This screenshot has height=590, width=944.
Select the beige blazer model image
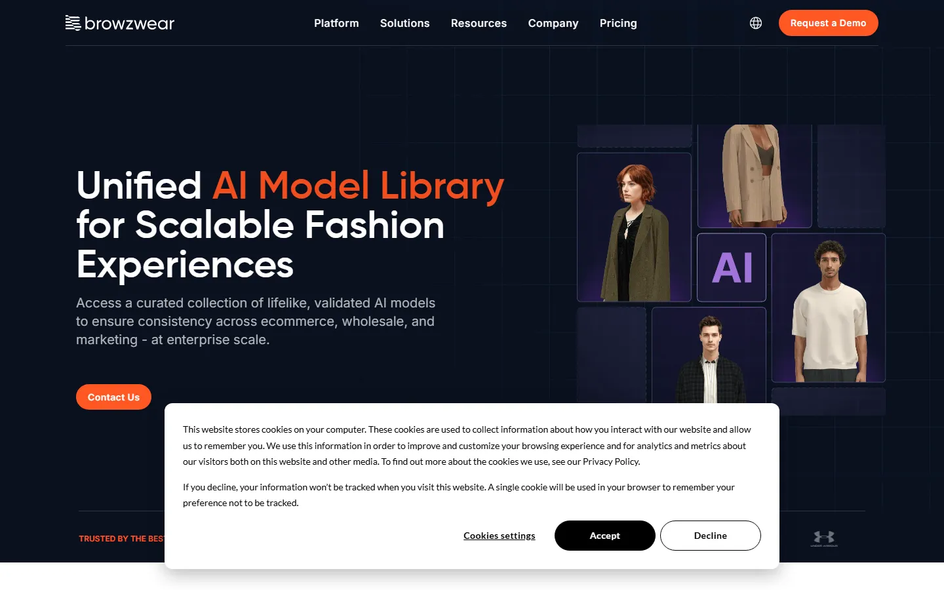755,176
